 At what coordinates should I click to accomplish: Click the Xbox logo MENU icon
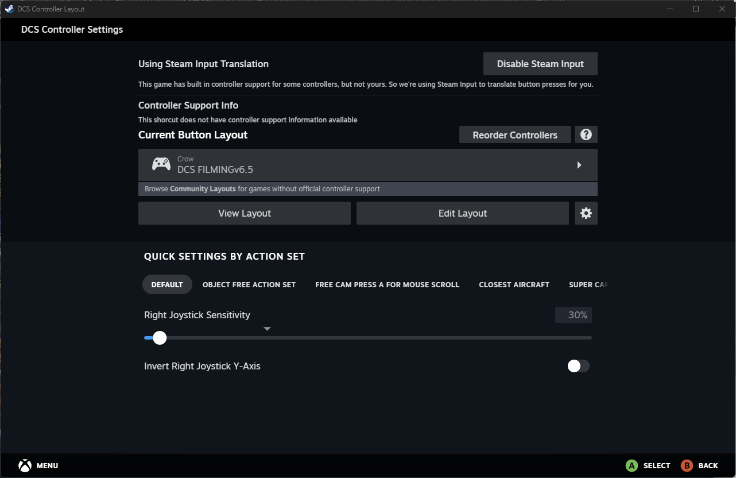point(25,465)
